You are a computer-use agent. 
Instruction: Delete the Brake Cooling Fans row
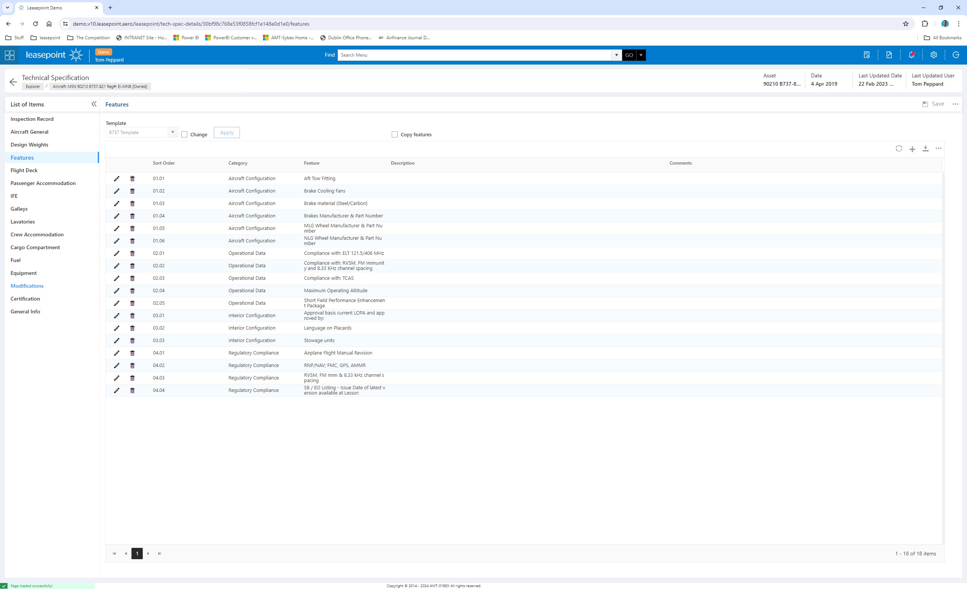(x=132, y=191)
